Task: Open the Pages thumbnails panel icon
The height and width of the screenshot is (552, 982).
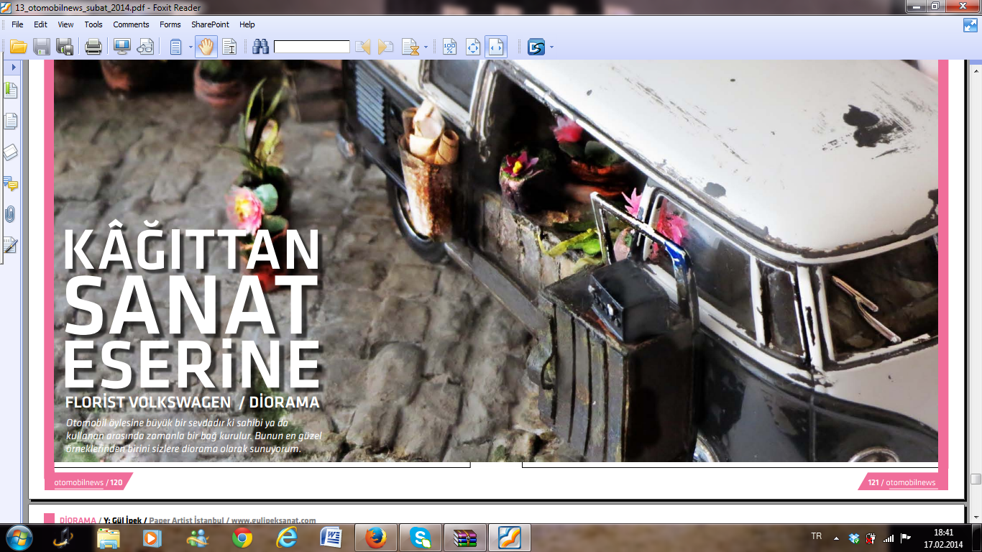Action: pos(10,121)
